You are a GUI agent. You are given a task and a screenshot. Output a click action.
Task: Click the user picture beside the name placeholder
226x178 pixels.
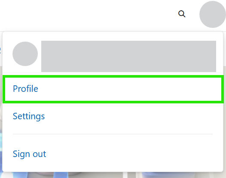[25, 54]
